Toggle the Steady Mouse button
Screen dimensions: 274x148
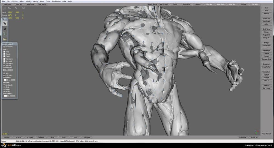pyautogui.click(x=152, y=4)
